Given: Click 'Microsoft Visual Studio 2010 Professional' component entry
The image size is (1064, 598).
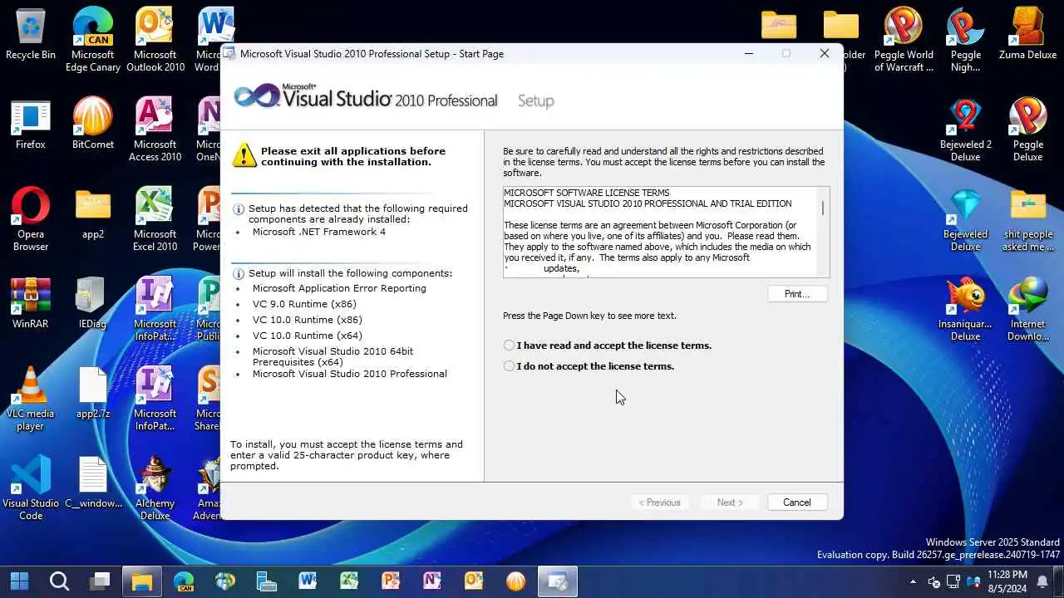Looking at the screenshot, I should [350, 374].
